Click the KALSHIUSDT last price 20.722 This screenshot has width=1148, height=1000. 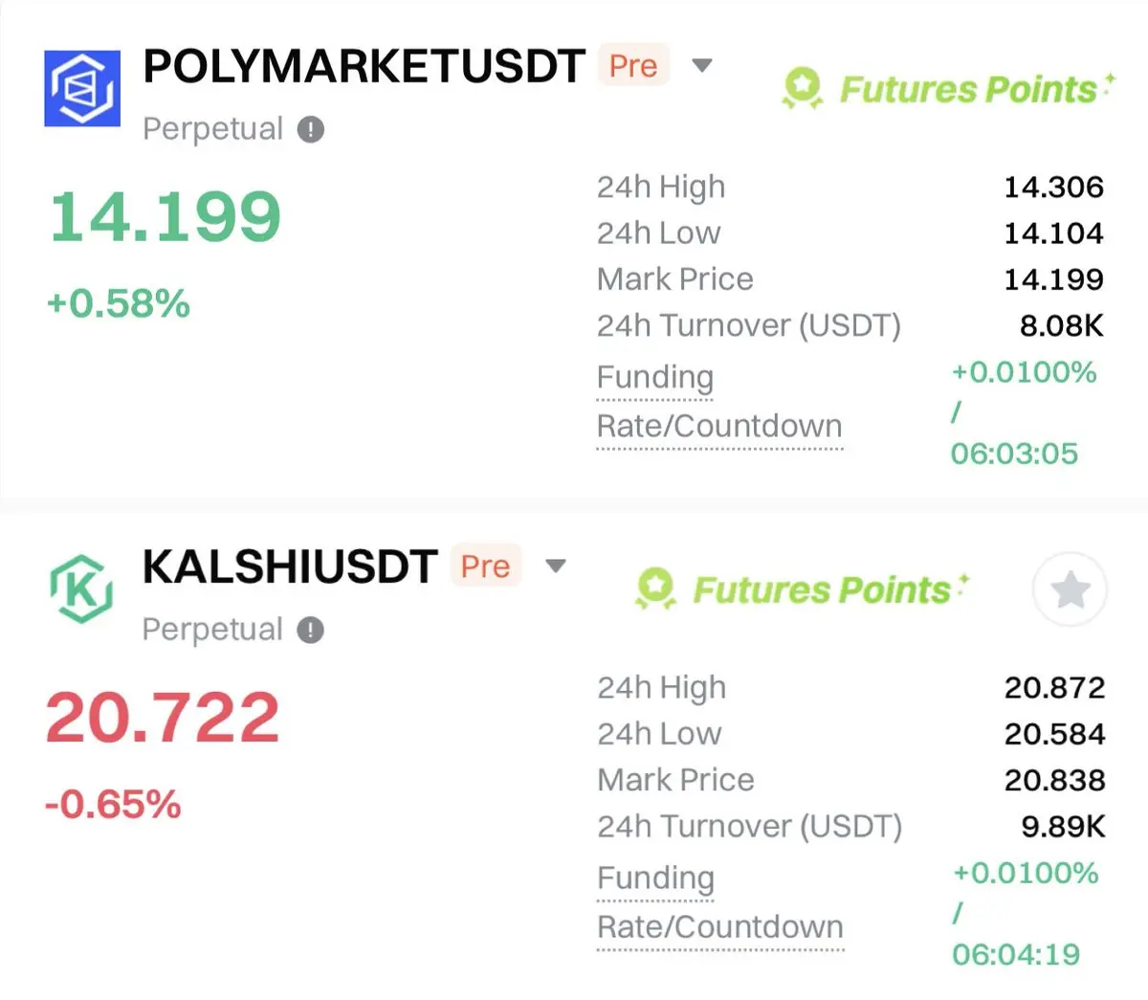coord(163,718)
